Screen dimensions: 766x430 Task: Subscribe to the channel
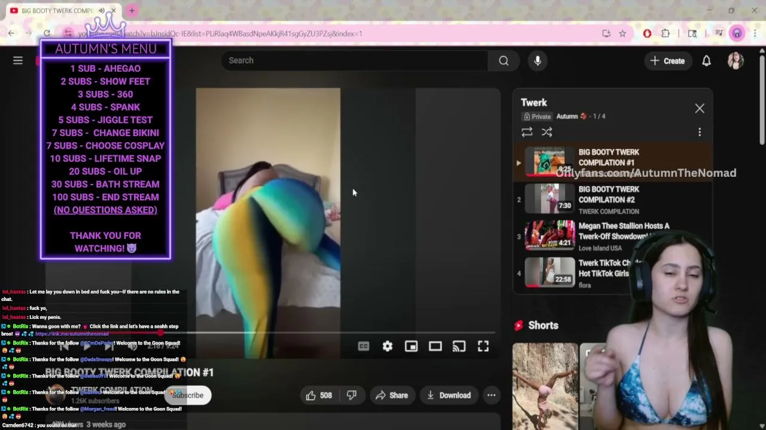(188, 395)
